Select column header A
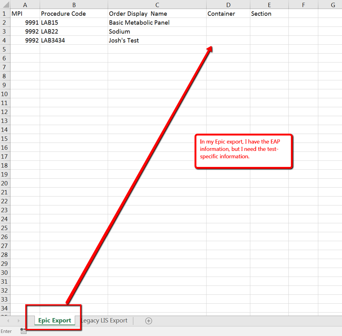The width and height of the screenshot is (342, 336). pos(25,5)
